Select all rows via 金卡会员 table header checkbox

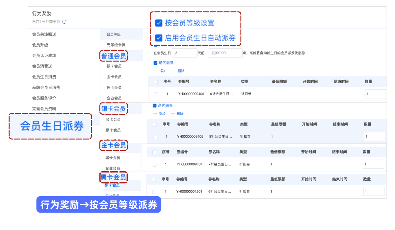pyautogui.click(x=154, y=152)
